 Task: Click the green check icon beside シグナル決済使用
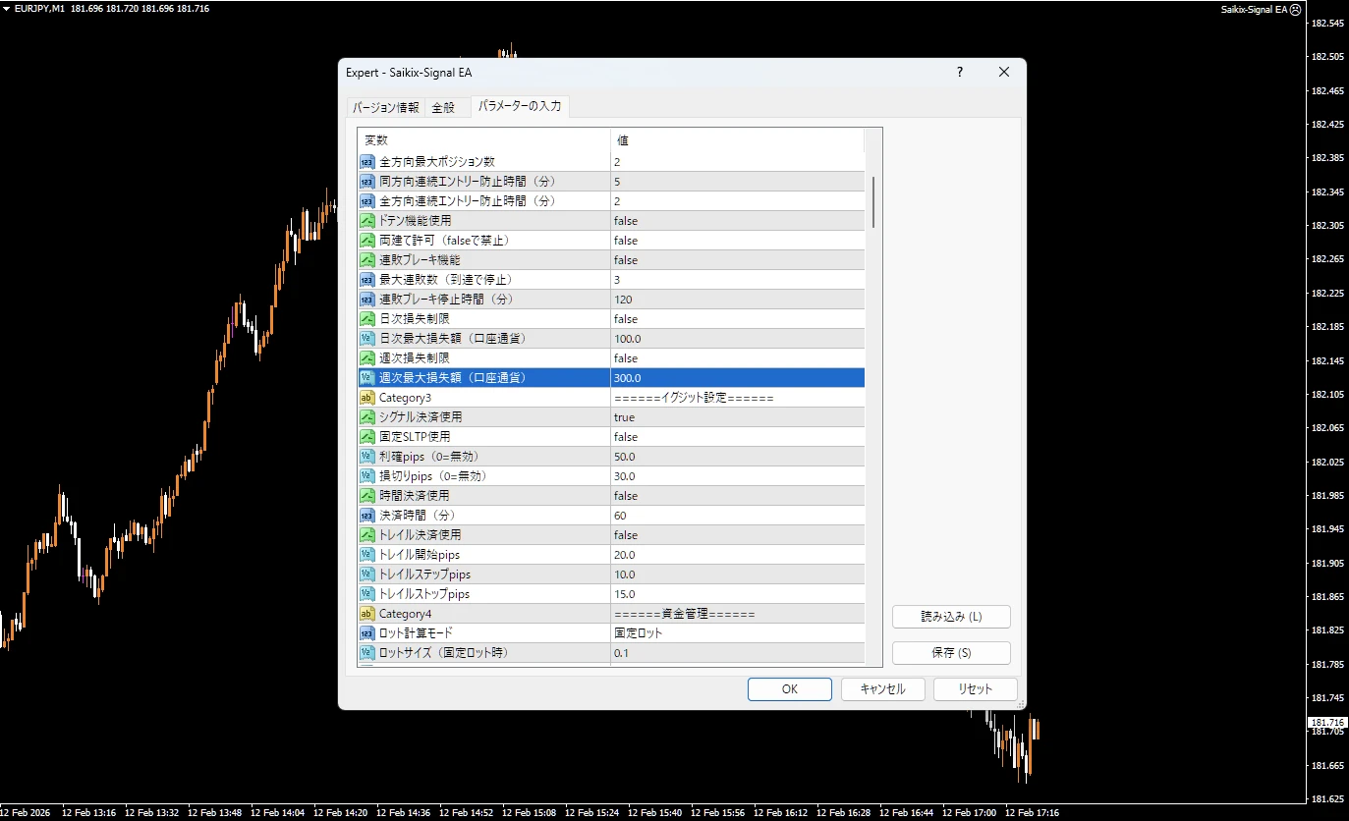click(x=365, y=416)
